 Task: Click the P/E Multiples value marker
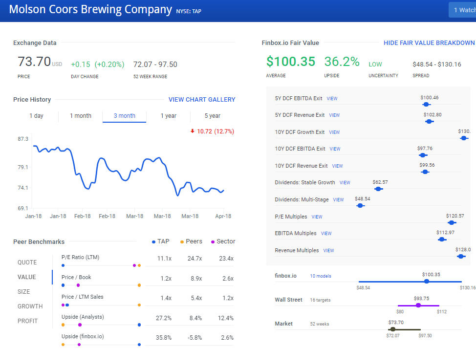452,222
